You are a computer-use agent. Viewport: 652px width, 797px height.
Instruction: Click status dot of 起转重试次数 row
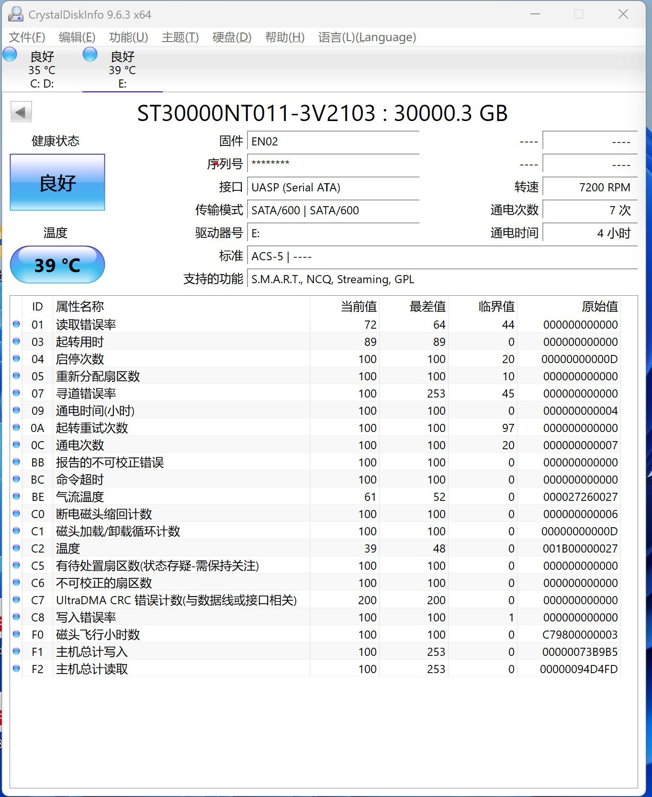[16, 428]
